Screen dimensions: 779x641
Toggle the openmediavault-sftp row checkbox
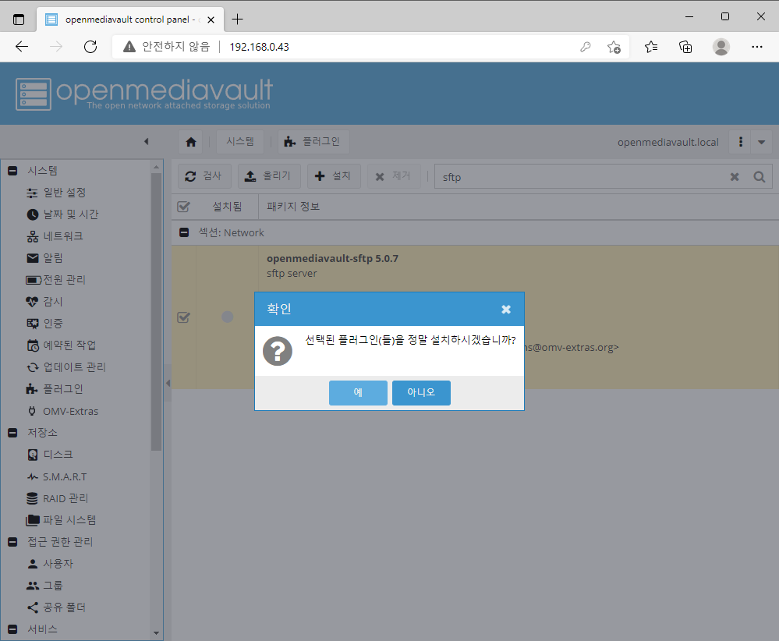click(x=183, y=317)
